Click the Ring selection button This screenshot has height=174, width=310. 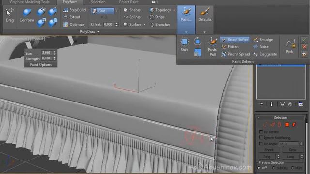point(267,157)
